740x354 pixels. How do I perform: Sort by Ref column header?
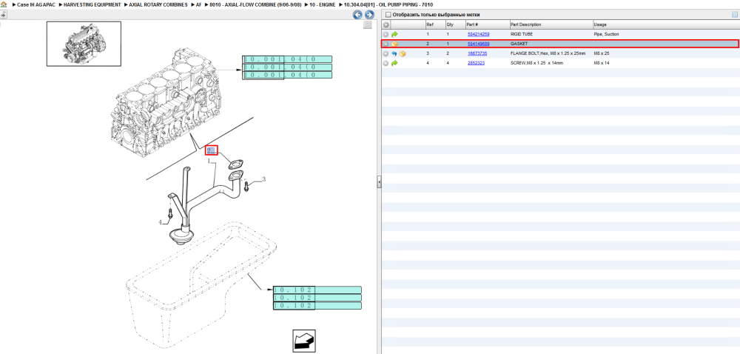(435, 24)
